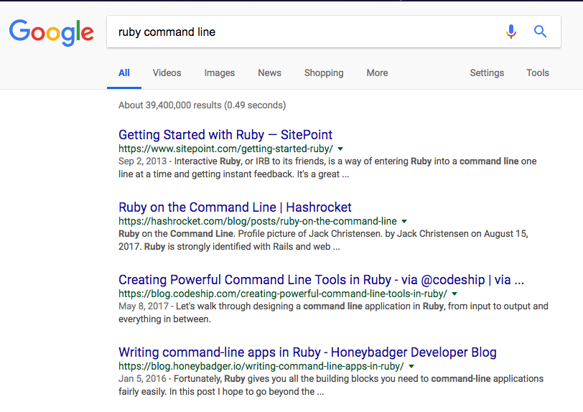Open the search Tools options
The height and width of the screenshot is (412, 583).
pos(537,73)
